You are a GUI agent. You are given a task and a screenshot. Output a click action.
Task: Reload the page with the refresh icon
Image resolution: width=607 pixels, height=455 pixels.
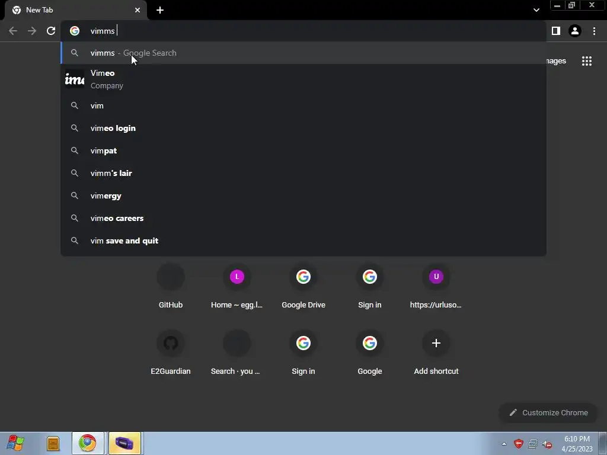pos(51,31)
